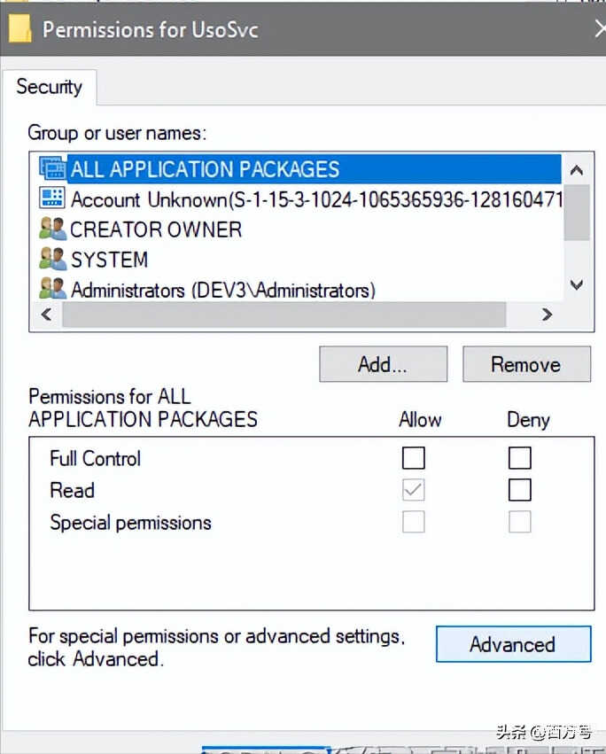Click the CREATOR OWNER user icon
The height and width of the screenshot is (754, 606).
(53, 229)
